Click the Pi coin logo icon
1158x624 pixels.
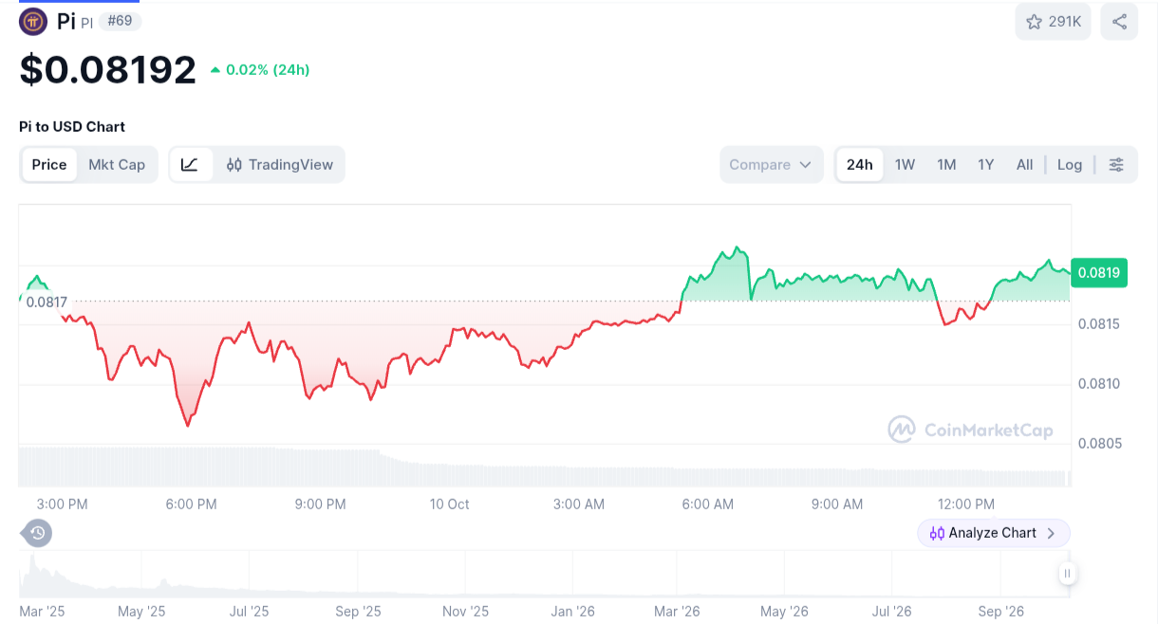click(33, 21)
